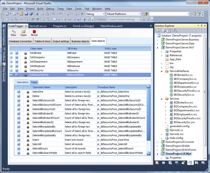Collapse the DAOSecurityPrice row
Viewport: 210px width, 173px height.
click(12, 75)
